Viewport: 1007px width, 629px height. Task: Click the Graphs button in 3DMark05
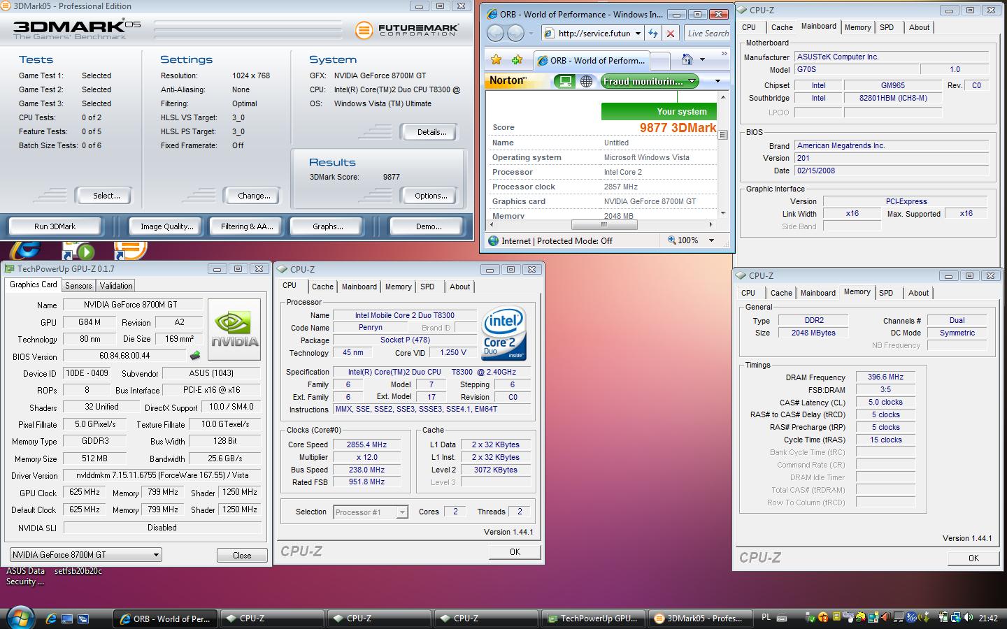(x=327, y=226)
